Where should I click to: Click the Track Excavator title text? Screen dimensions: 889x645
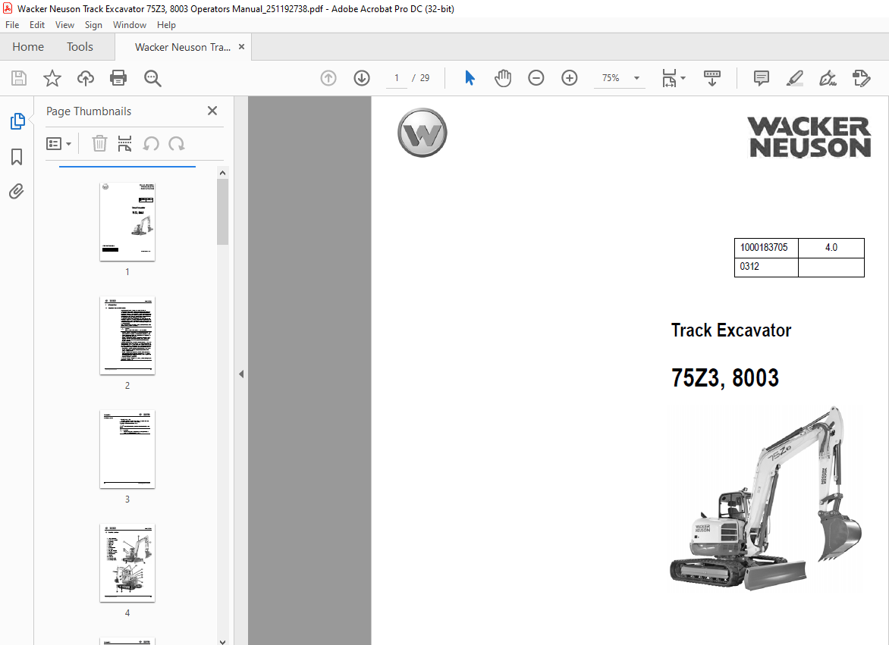click(x=730, y=330)
